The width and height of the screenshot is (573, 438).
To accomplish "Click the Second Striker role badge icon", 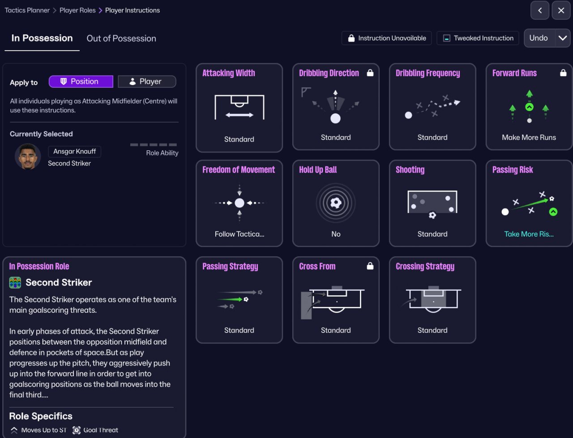I will click(x=15, y=283).
